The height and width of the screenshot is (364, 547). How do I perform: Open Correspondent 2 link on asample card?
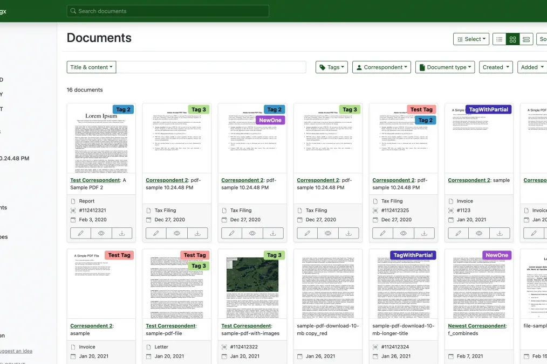click(x=91, y=326)
